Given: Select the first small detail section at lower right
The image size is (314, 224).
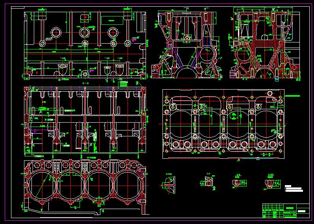Looking at the screenshot, I should pos(168,184).
